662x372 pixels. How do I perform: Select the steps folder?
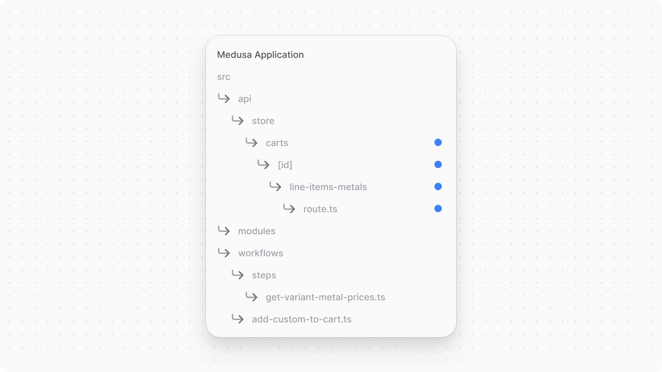pos(264,276)
